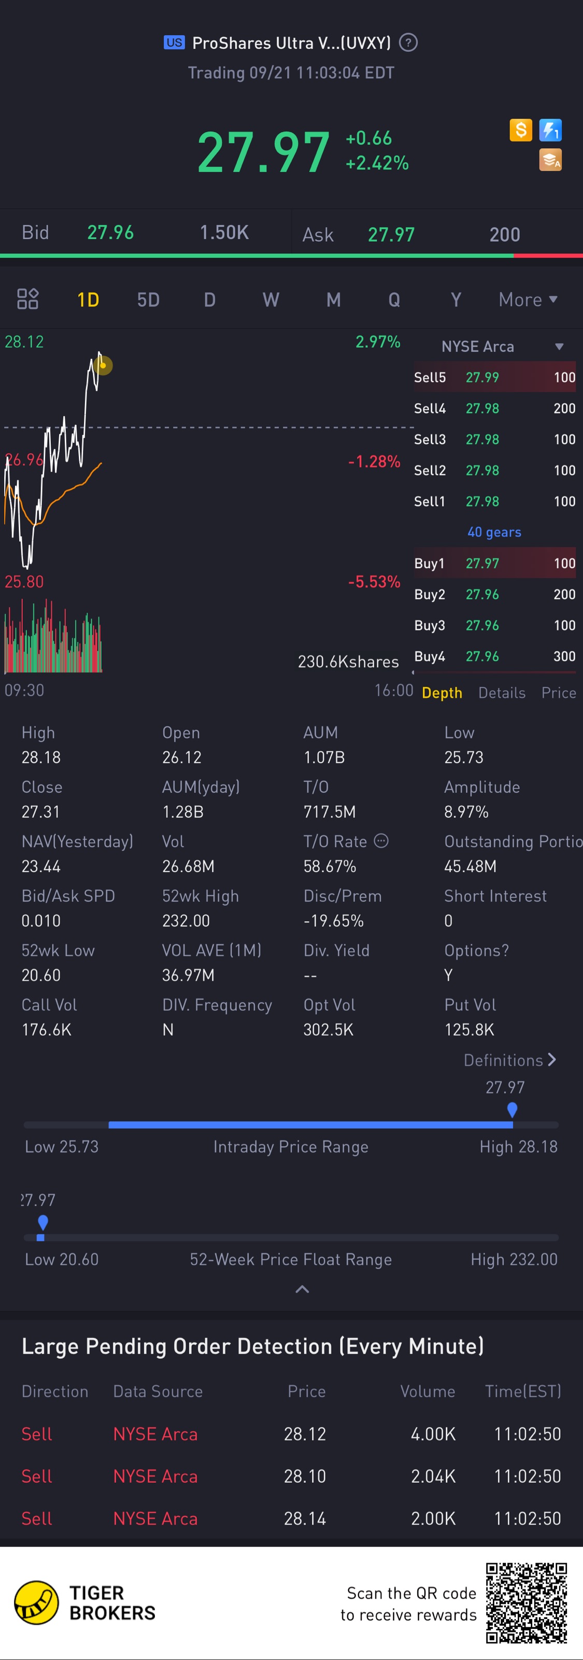The image size is (583, 1660).
Task: Tap the Buy1 27.97 order row
Action: pyautogui.click(x=495, y=563)
